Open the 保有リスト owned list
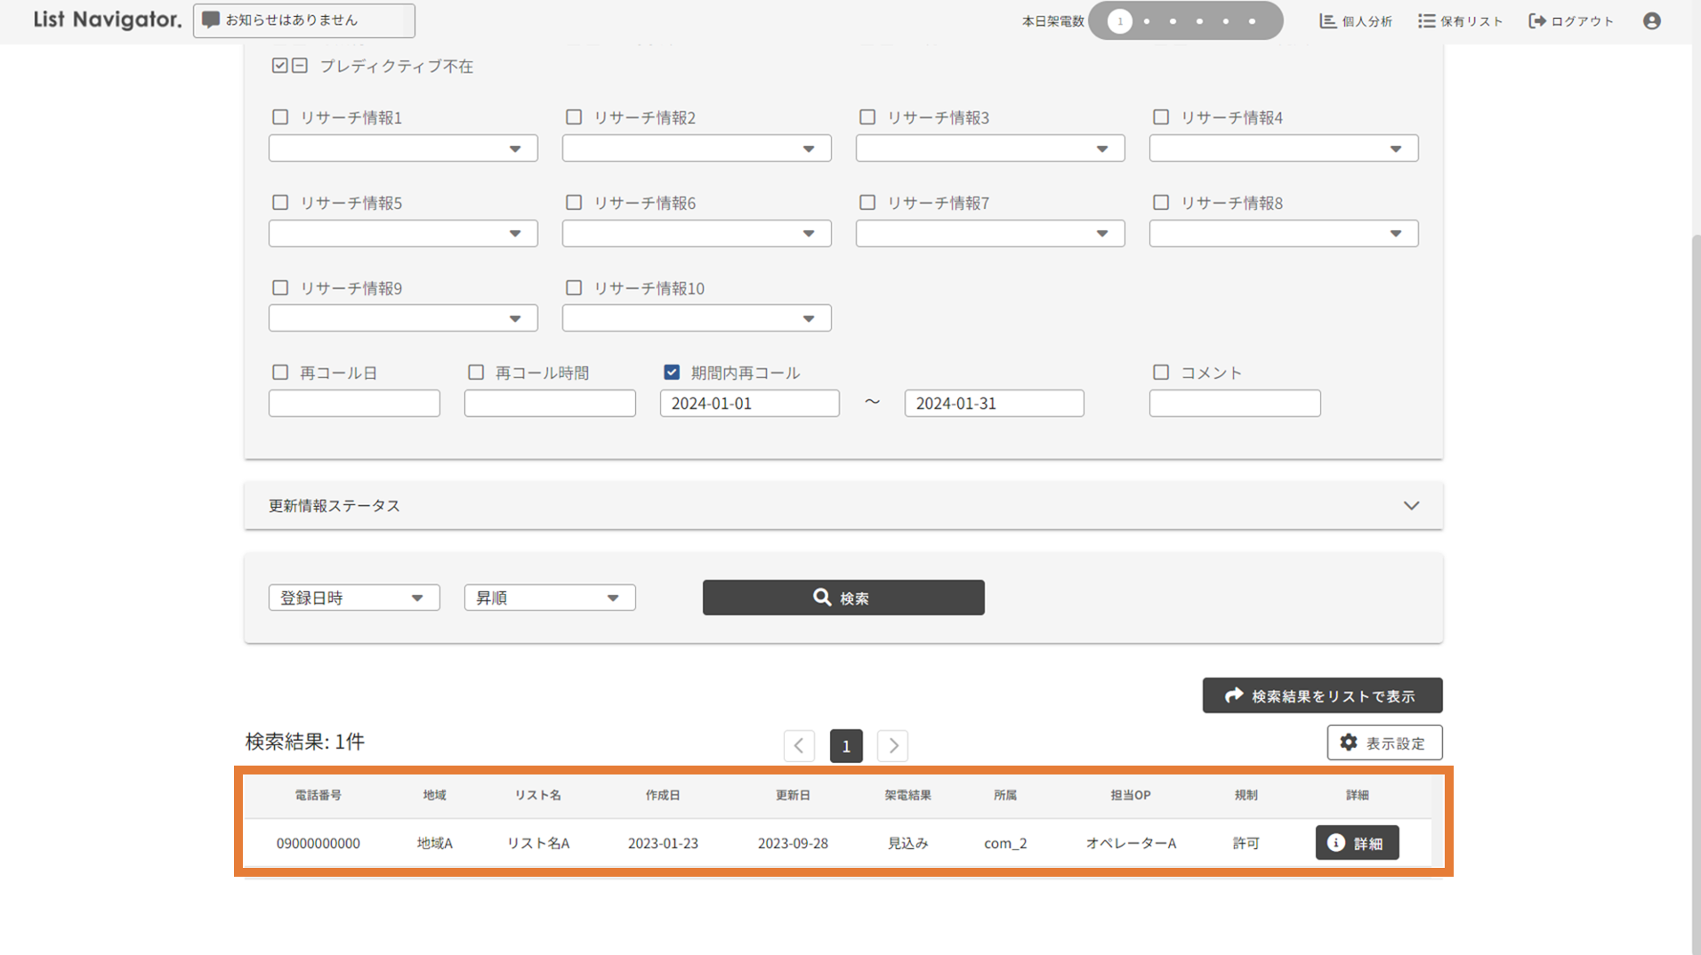Viewport: 1701px width, 955px height. [x=1460, y=21]
